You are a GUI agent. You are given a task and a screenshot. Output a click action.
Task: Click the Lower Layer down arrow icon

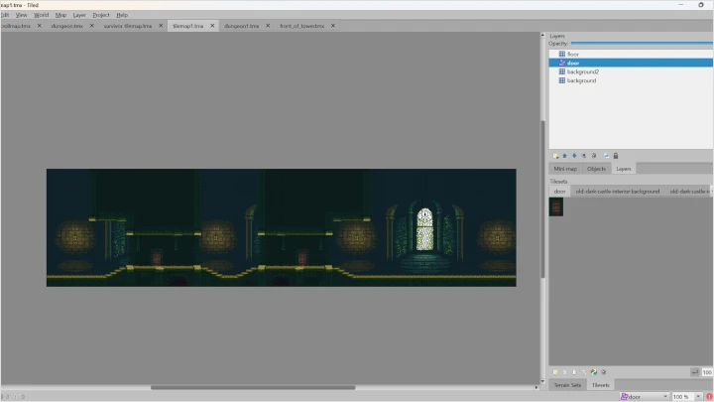[x=573, y=155]
